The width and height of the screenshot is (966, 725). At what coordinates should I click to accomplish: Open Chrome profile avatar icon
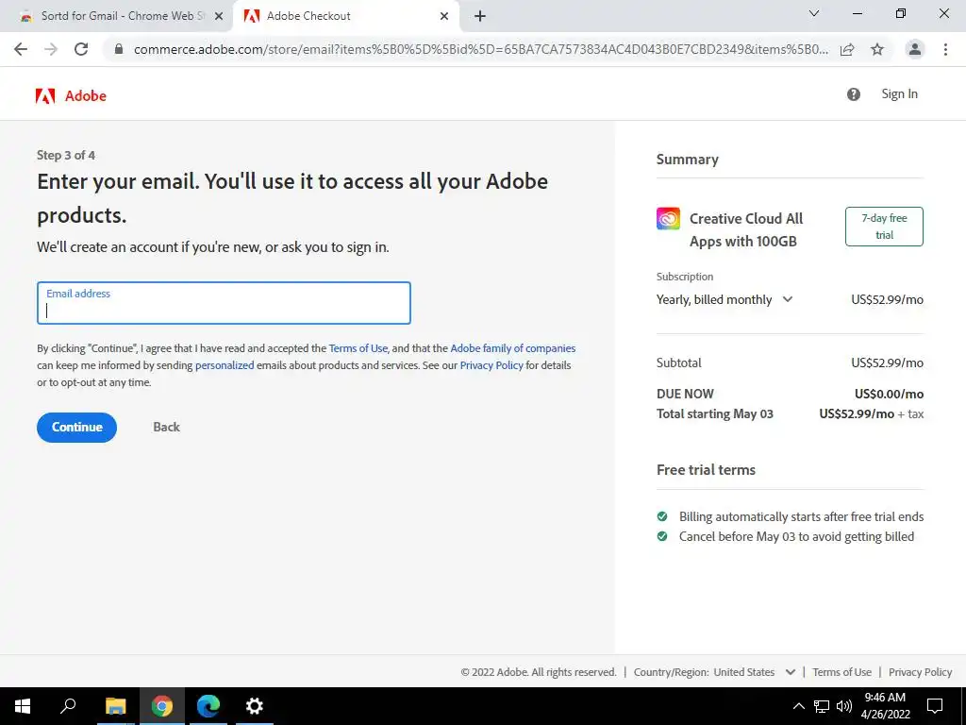[915, 49]
